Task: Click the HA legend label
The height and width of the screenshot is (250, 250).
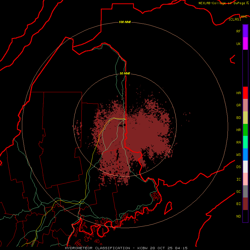Action: (238, 93)
